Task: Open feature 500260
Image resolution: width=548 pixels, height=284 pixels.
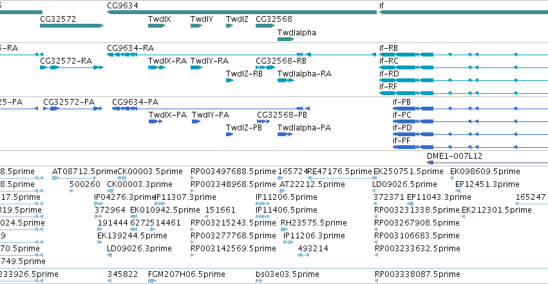Action: [x=71, y=191]
